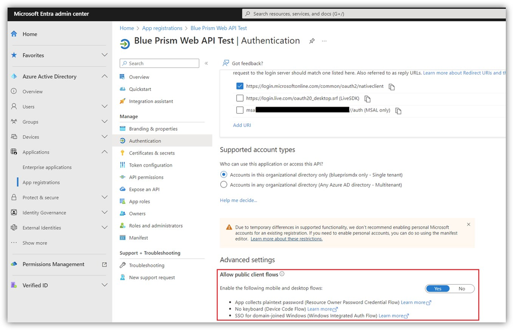Select Multitenant any organizational directory radio
This screenshot has width=513, height=330.
point(223,185)
